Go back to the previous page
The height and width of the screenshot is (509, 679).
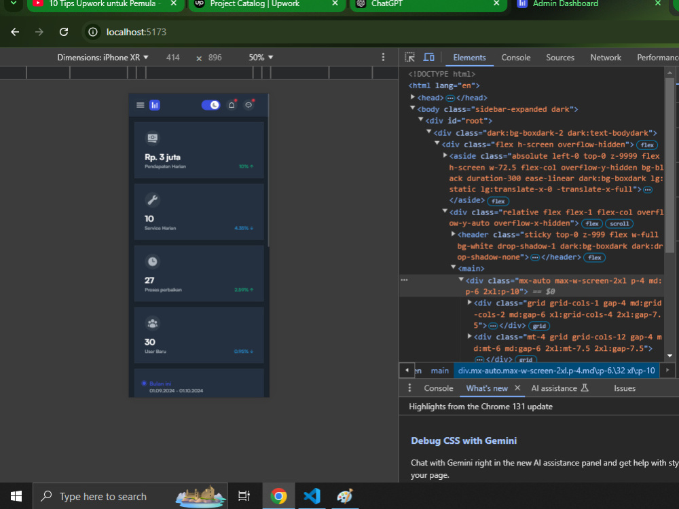click(15, 32)
